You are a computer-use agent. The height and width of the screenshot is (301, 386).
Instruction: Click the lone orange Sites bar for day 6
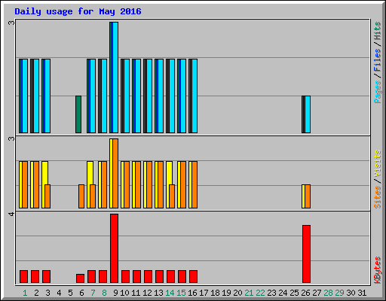tap(81, 196)
